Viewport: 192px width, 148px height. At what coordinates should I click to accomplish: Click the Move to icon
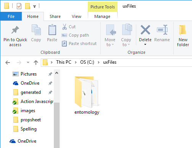tap(111, 30)
